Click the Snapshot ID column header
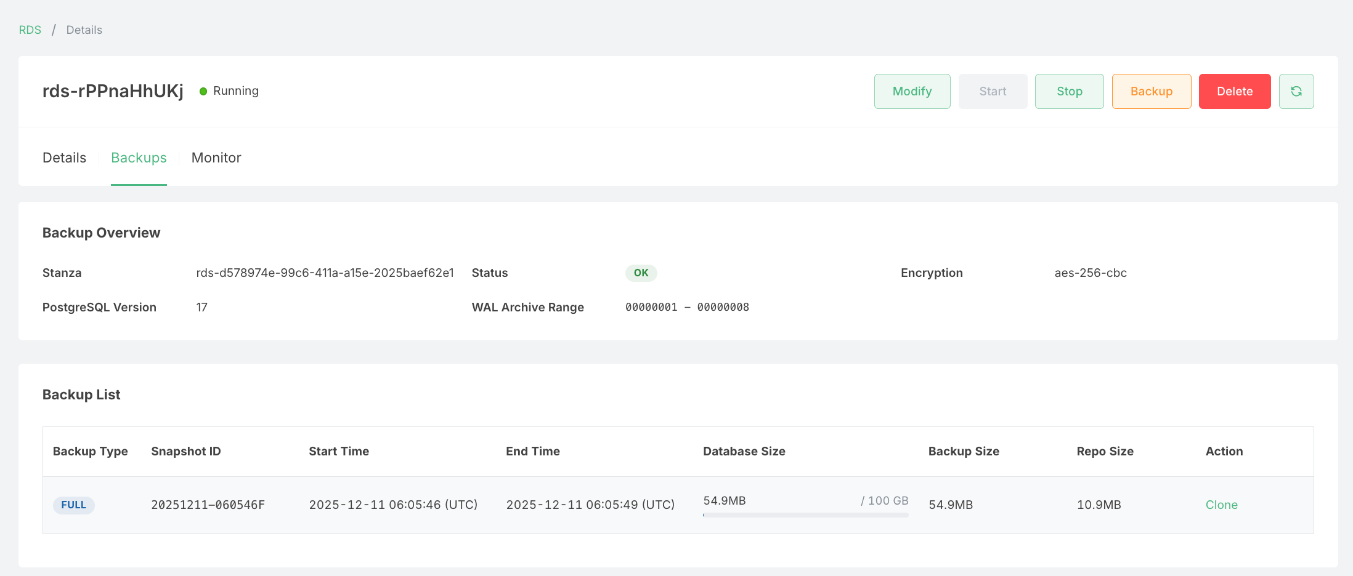This screenshot has height=576, width=1353. coord(186,451)
